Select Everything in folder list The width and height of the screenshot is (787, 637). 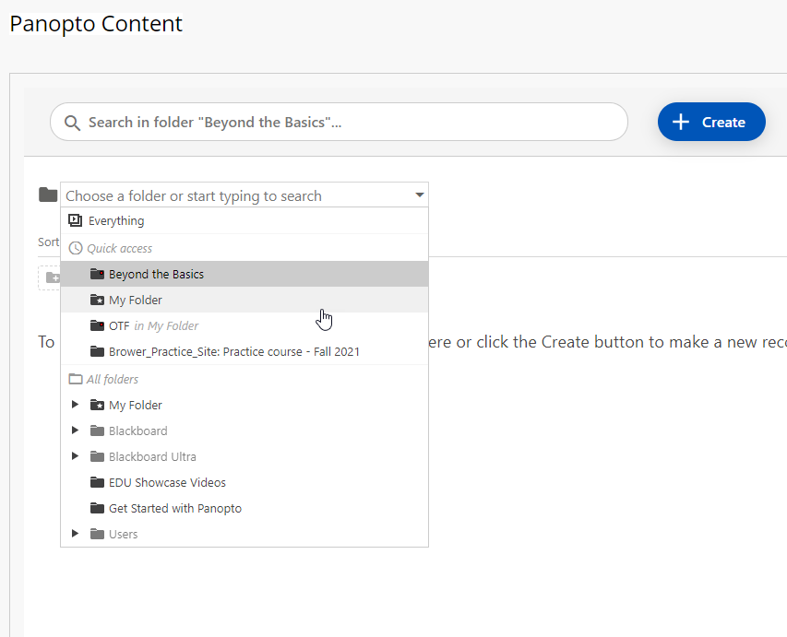pos(244,220)
